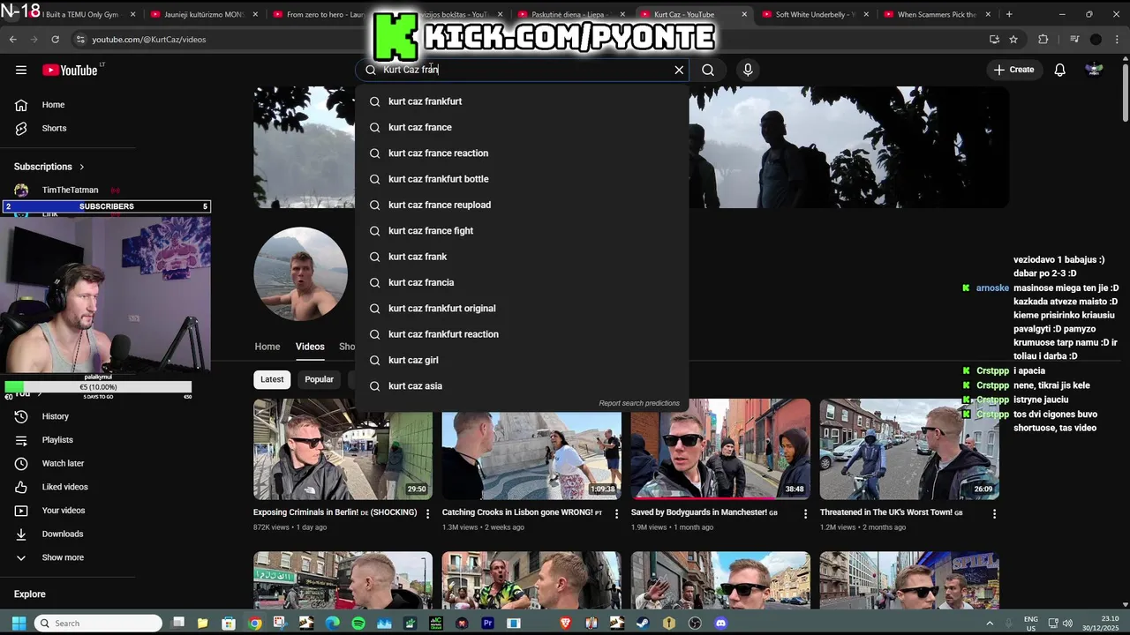This screenshot has width=1130, height=635.
Task: Choose suggestion 'kurt caz france fight'
Action: pyautogui.click(x=522, y=231)
